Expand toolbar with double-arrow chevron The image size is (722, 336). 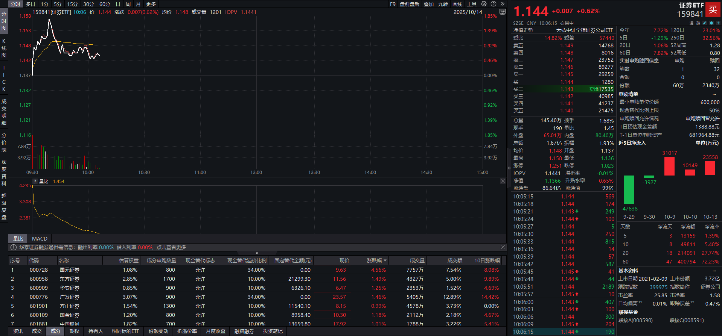[502, 4]
